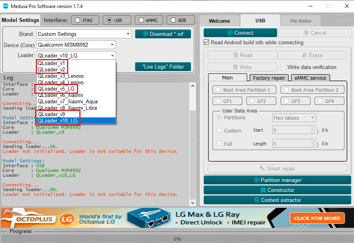The width and height of the screenshot is (354, 243).
Task: Open the Device (Core) dropdown
Action: click(76, 45)
